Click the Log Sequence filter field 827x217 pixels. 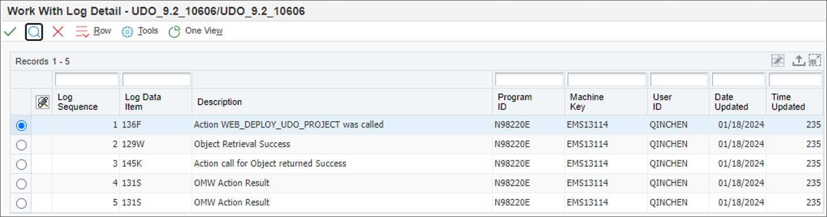tap(87, 80)
